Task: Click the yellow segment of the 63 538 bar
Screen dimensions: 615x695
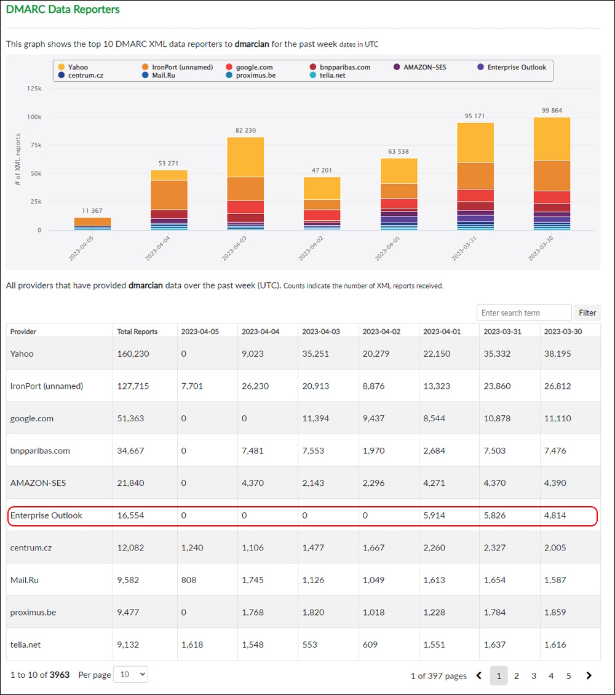Action: pyautogui.click(x=399, y=171)
